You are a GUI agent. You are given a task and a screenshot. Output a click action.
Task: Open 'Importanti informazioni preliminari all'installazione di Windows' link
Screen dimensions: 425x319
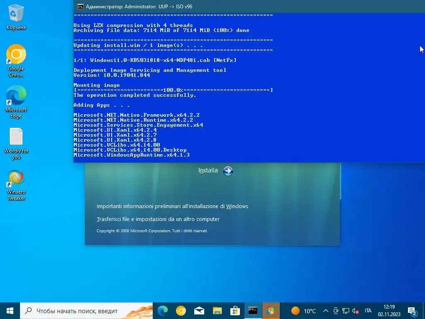click(172, 206)
